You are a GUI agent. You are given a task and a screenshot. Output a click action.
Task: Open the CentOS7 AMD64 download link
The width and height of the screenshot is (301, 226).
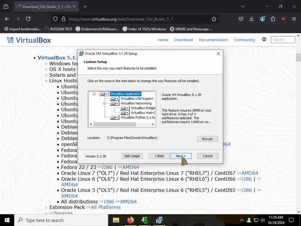click(x=250, y=173)
